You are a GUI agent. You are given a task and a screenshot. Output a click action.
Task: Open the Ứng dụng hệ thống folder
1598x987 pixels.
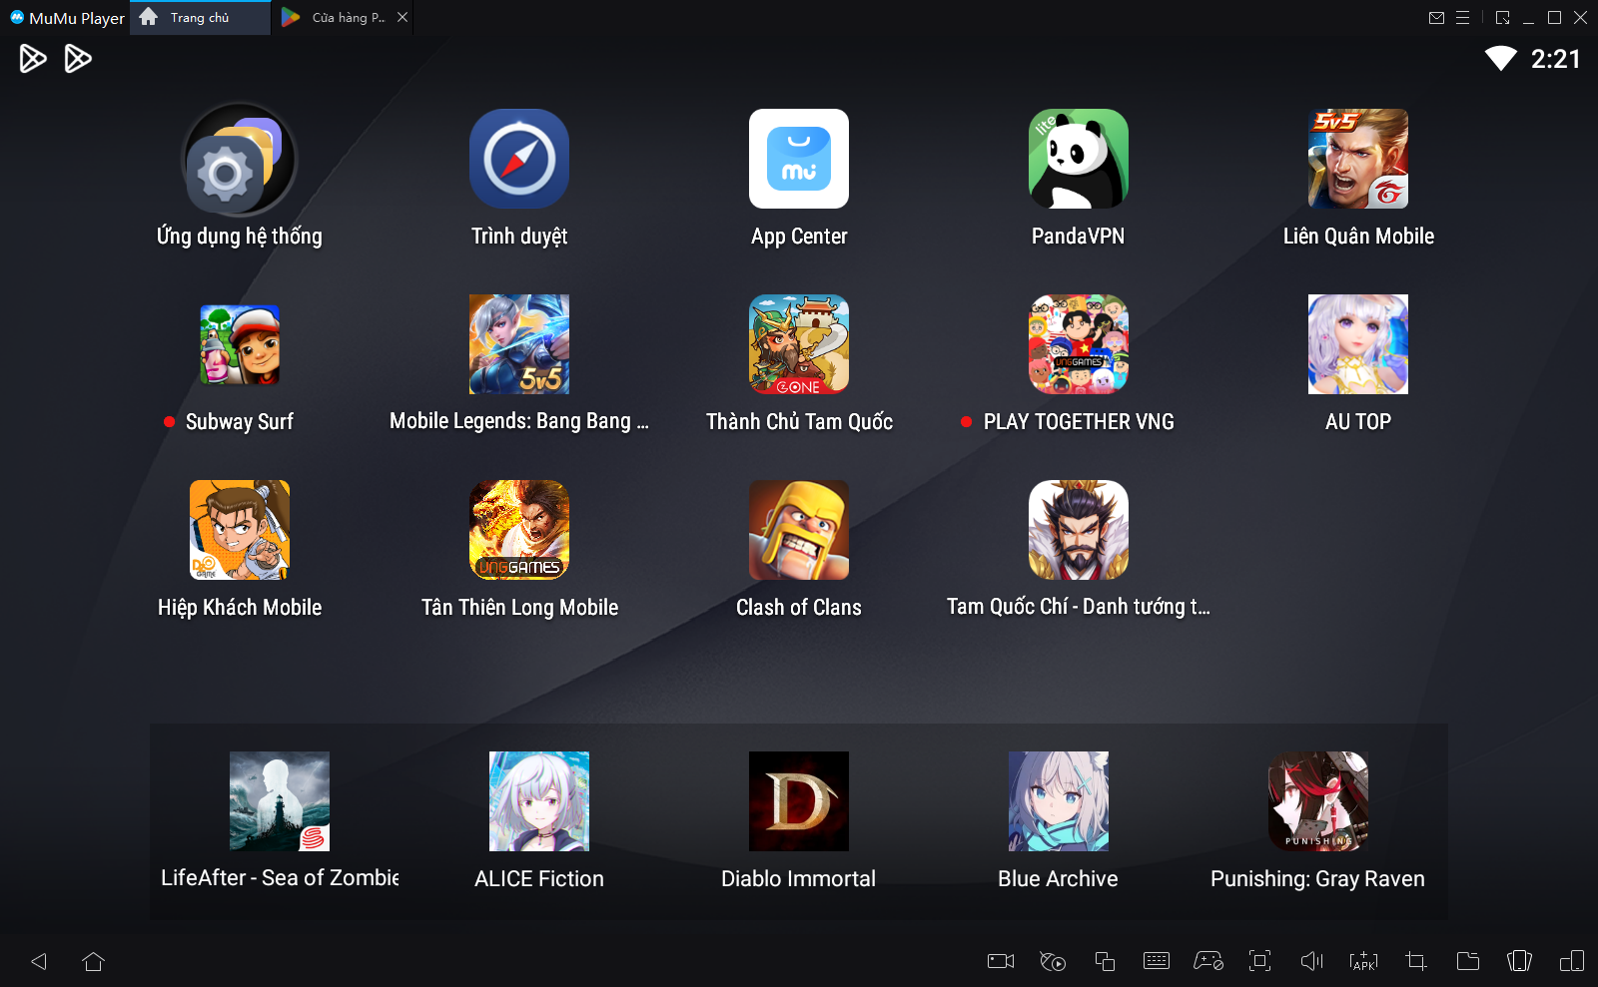[x=239, y=160]
